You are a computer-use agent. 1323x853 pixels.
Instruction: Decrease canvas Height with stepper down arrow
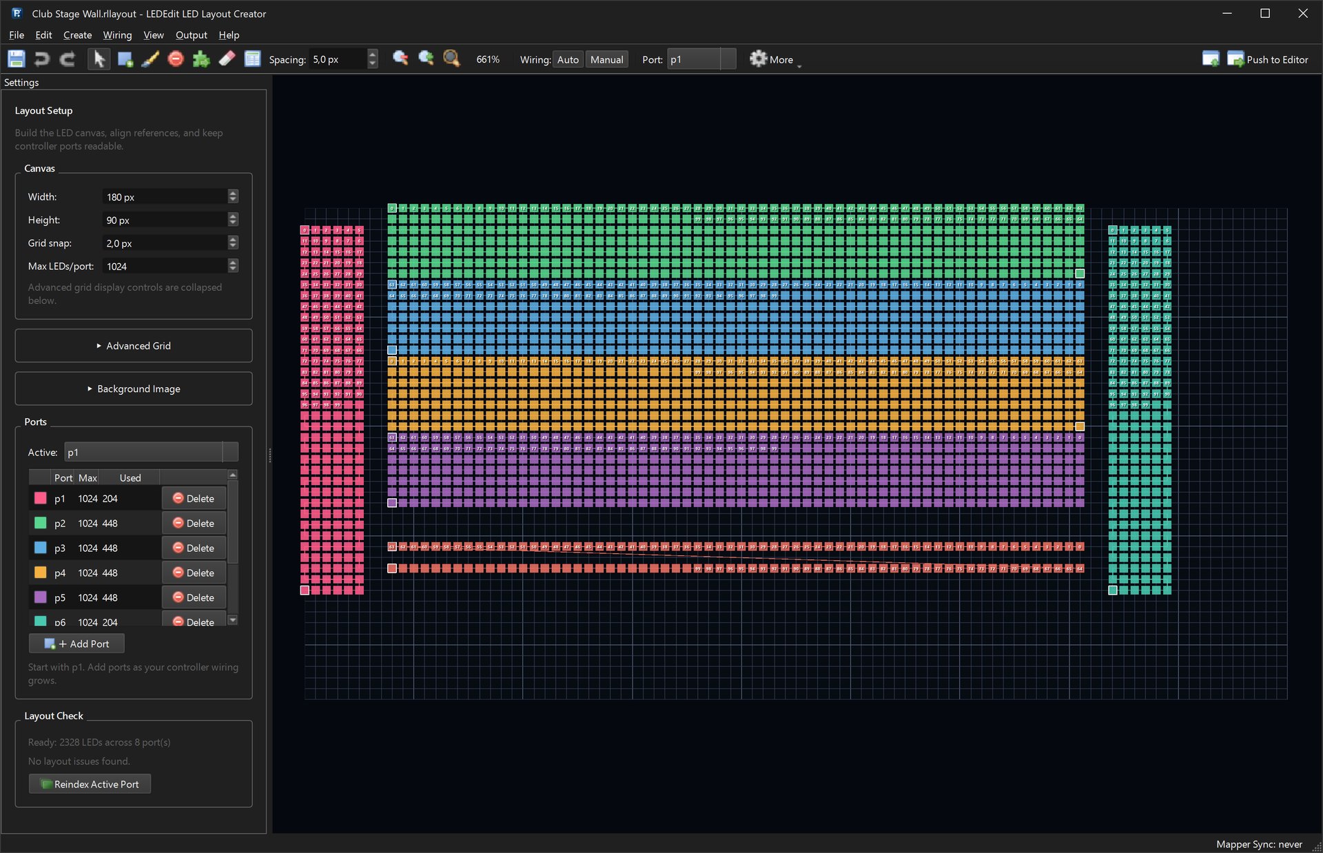click(x=233, y=223)
